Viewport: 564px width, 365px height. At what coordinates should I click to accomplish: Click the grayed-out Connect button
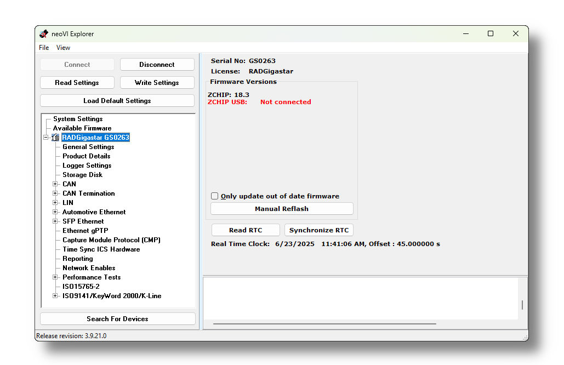pos(77,65)
